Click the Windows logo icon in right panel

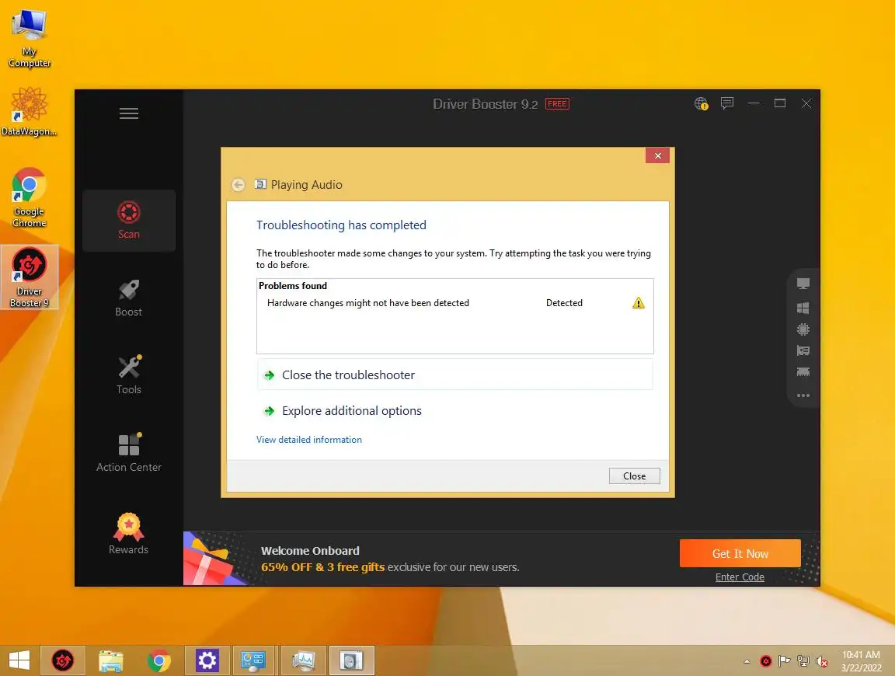click(803, 308)
